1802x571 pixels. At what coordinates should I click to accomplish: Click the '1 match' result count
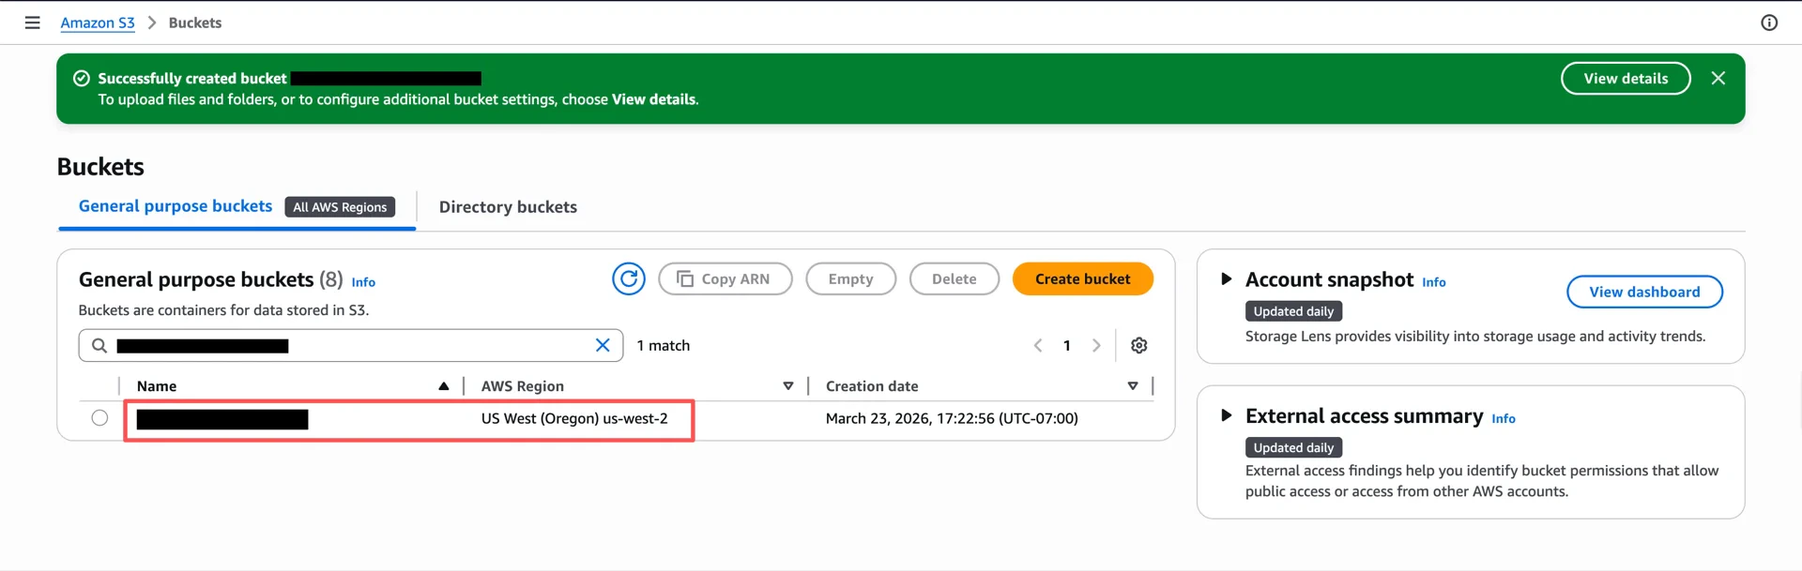pyautogui.click(x=664, y=345)
